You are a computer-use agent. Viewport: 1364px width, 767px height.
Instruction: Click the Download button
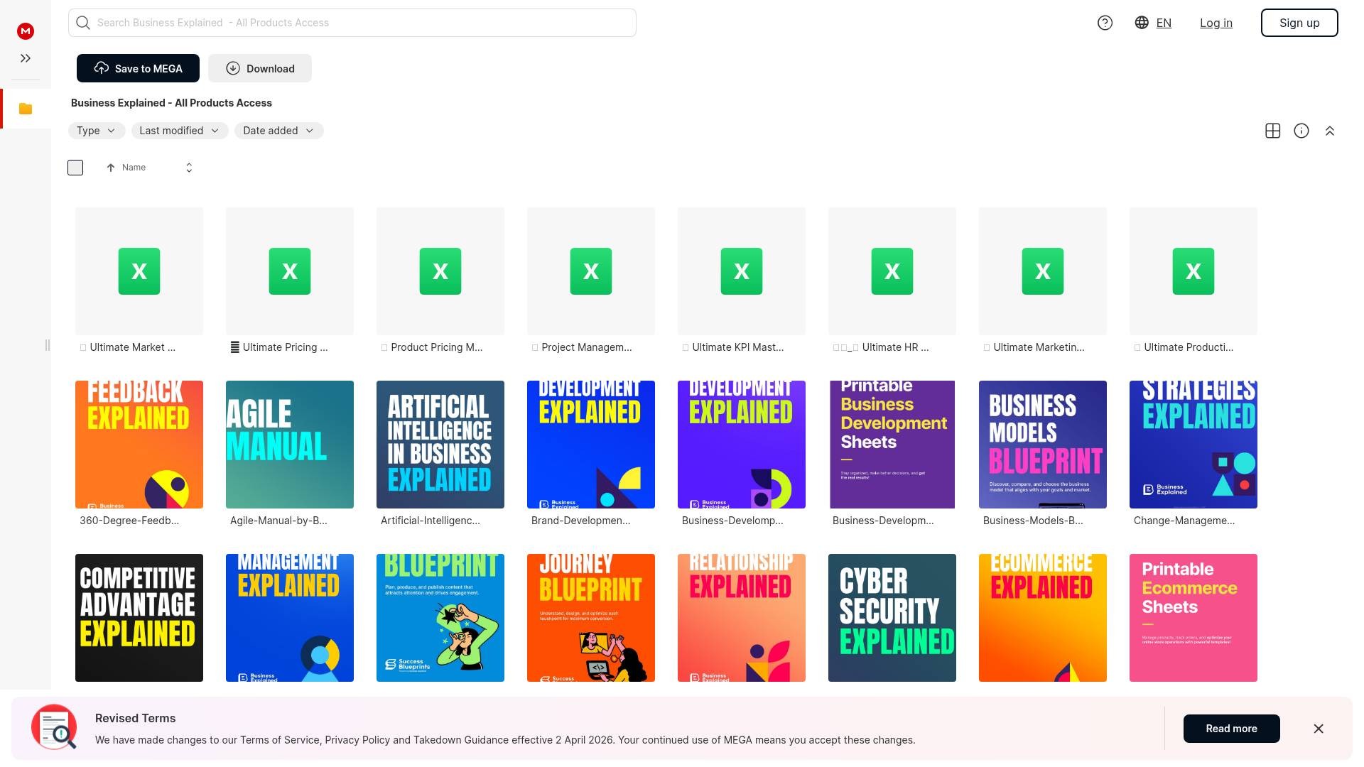point(259,68)
